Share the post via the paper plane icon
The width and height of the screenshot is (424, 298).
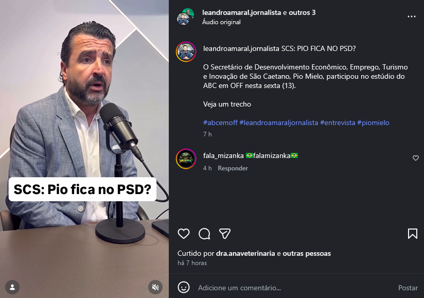click(225, 234)
